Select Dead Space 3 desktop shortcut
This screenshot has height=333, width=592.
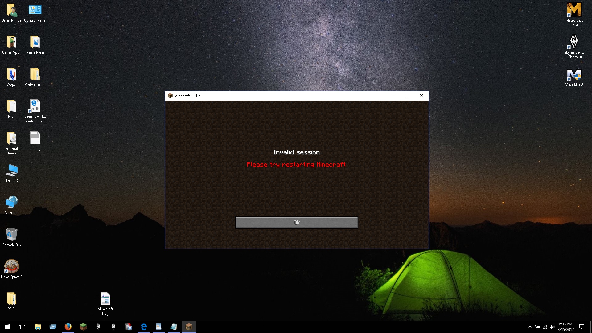coord(11,269)
